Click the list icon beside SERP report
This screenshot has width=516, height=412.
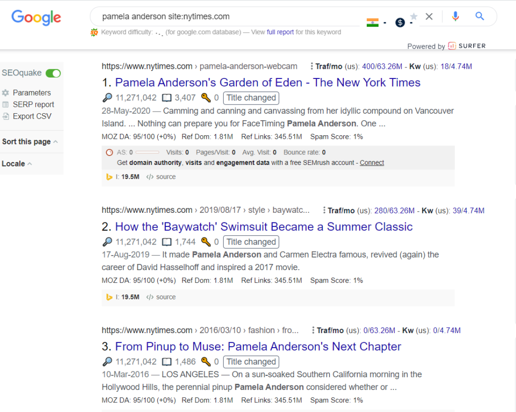(x=6, y=105)
